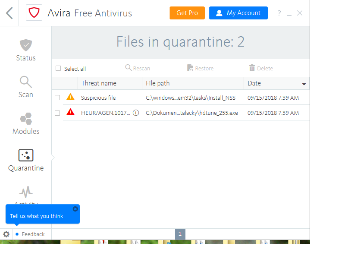Click the date of the hdtune_255.exe row
This screenshot has height=259, width=345.
coord(273,113)
